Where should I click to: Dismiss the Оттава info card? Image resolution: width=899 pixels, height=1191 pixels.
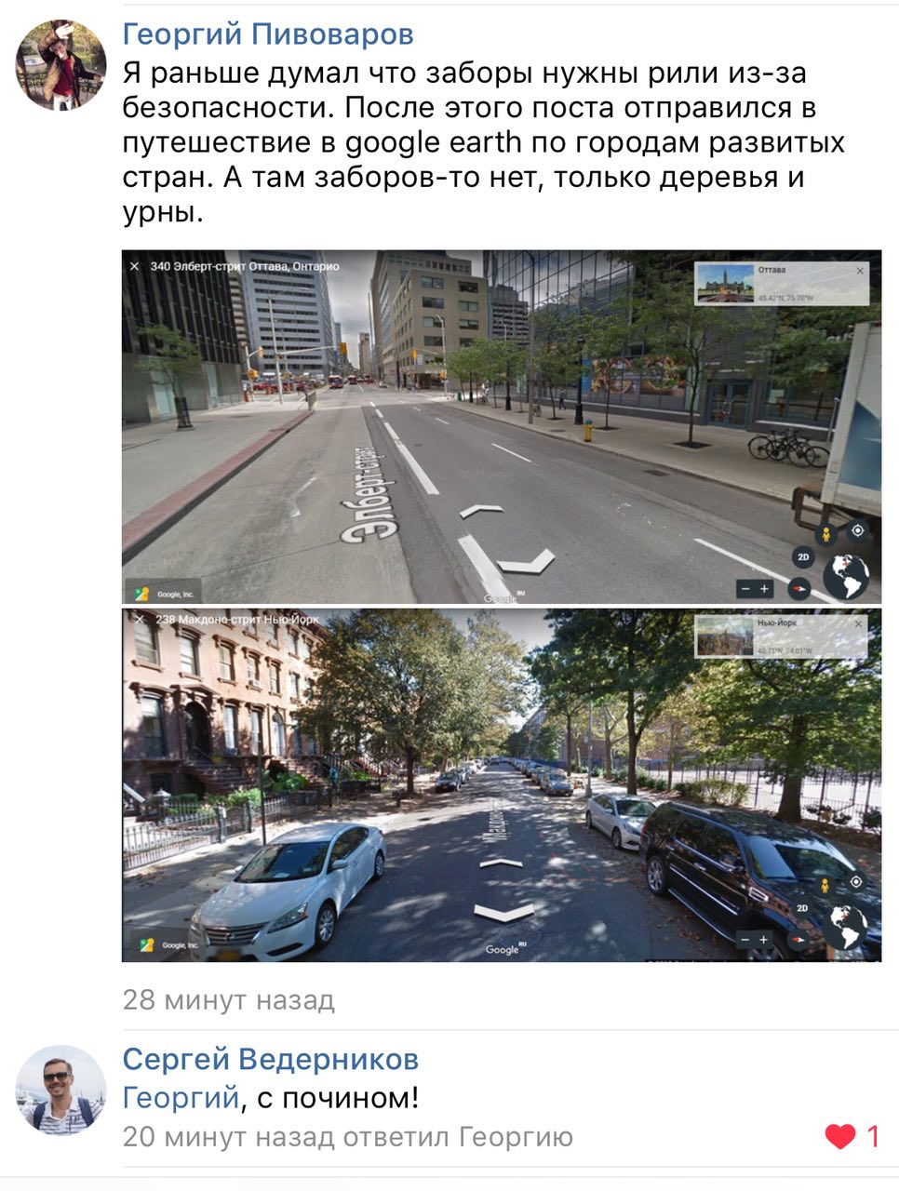click(x=860, y=271)
